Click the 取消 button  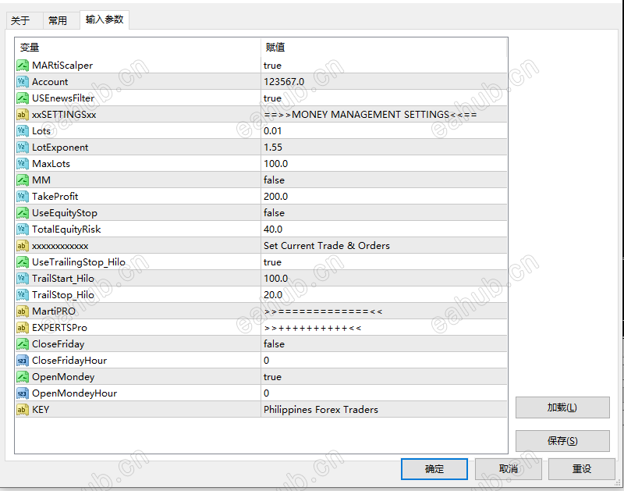coord(509,469)
